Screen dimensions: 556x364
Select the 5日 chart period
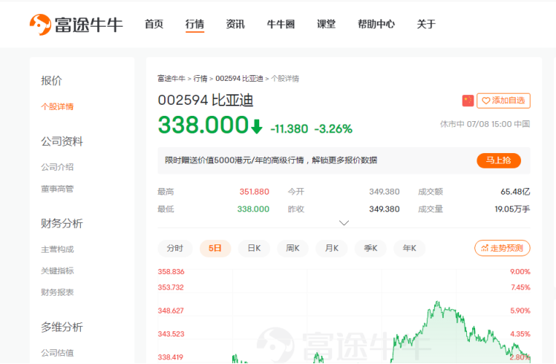(215, 248)
